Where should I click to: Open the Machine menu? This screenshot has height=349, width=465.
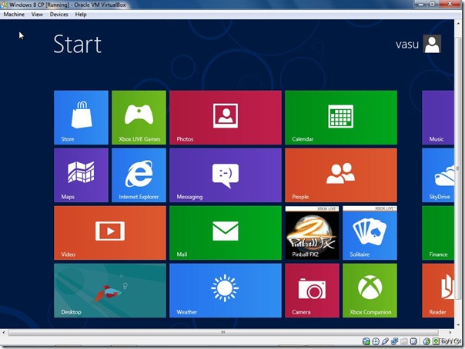pyautogui.click(x=14, y=14)
